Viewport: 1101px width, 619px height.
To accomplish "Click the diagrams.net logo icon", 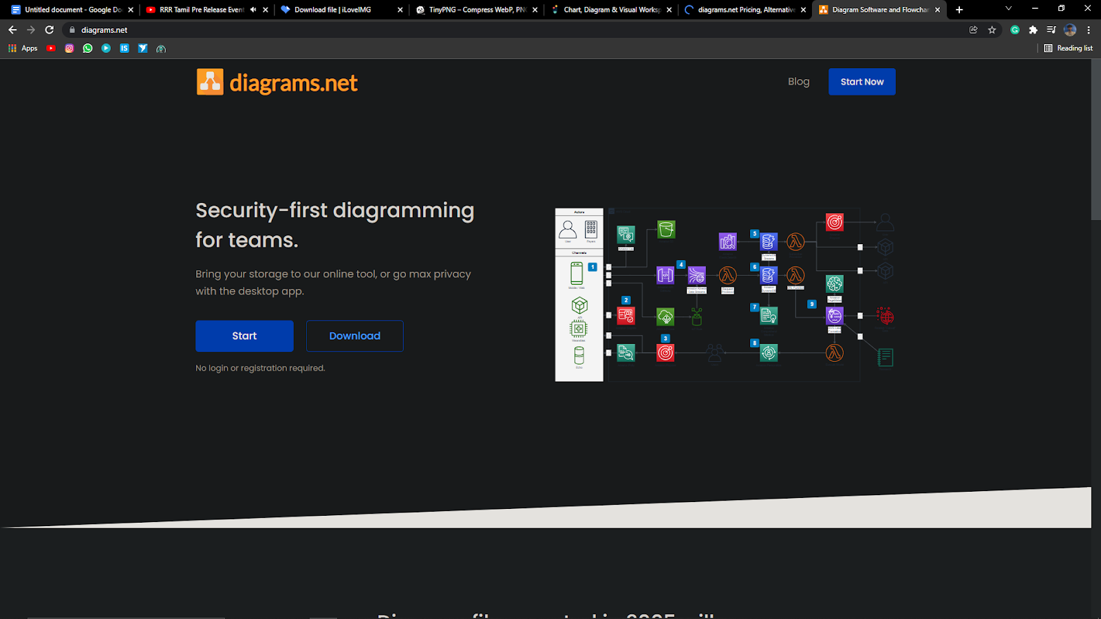I will 210,82.
